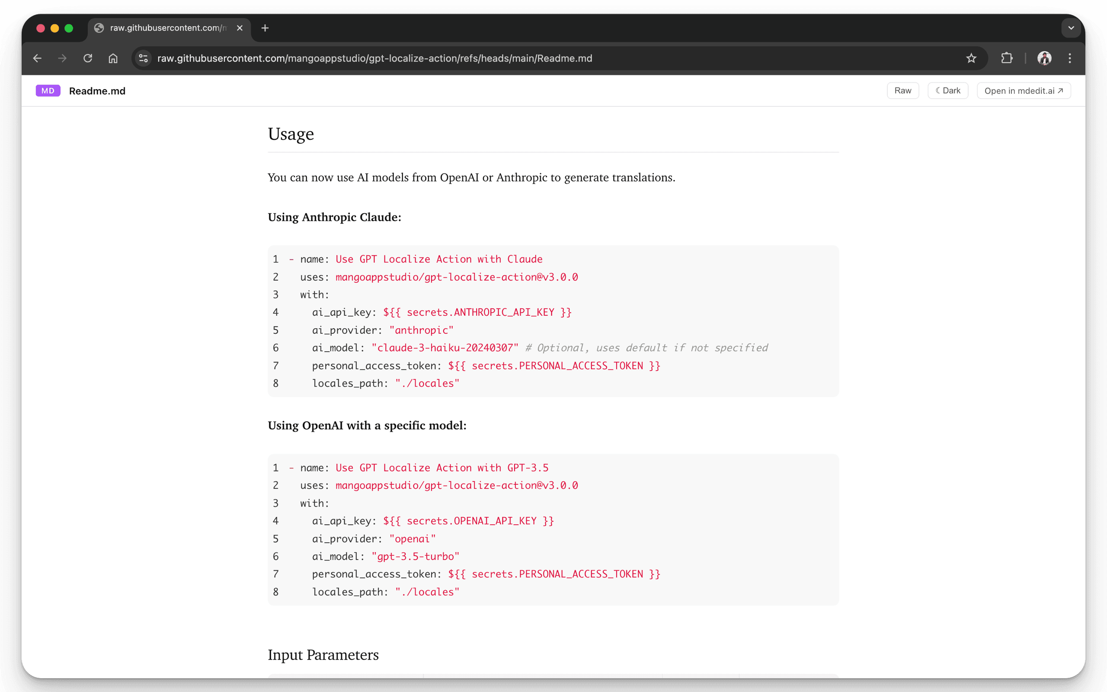1107x692 pixels.
Task: Open the Chrome three-dot menu
Action: pos(1070,58)
